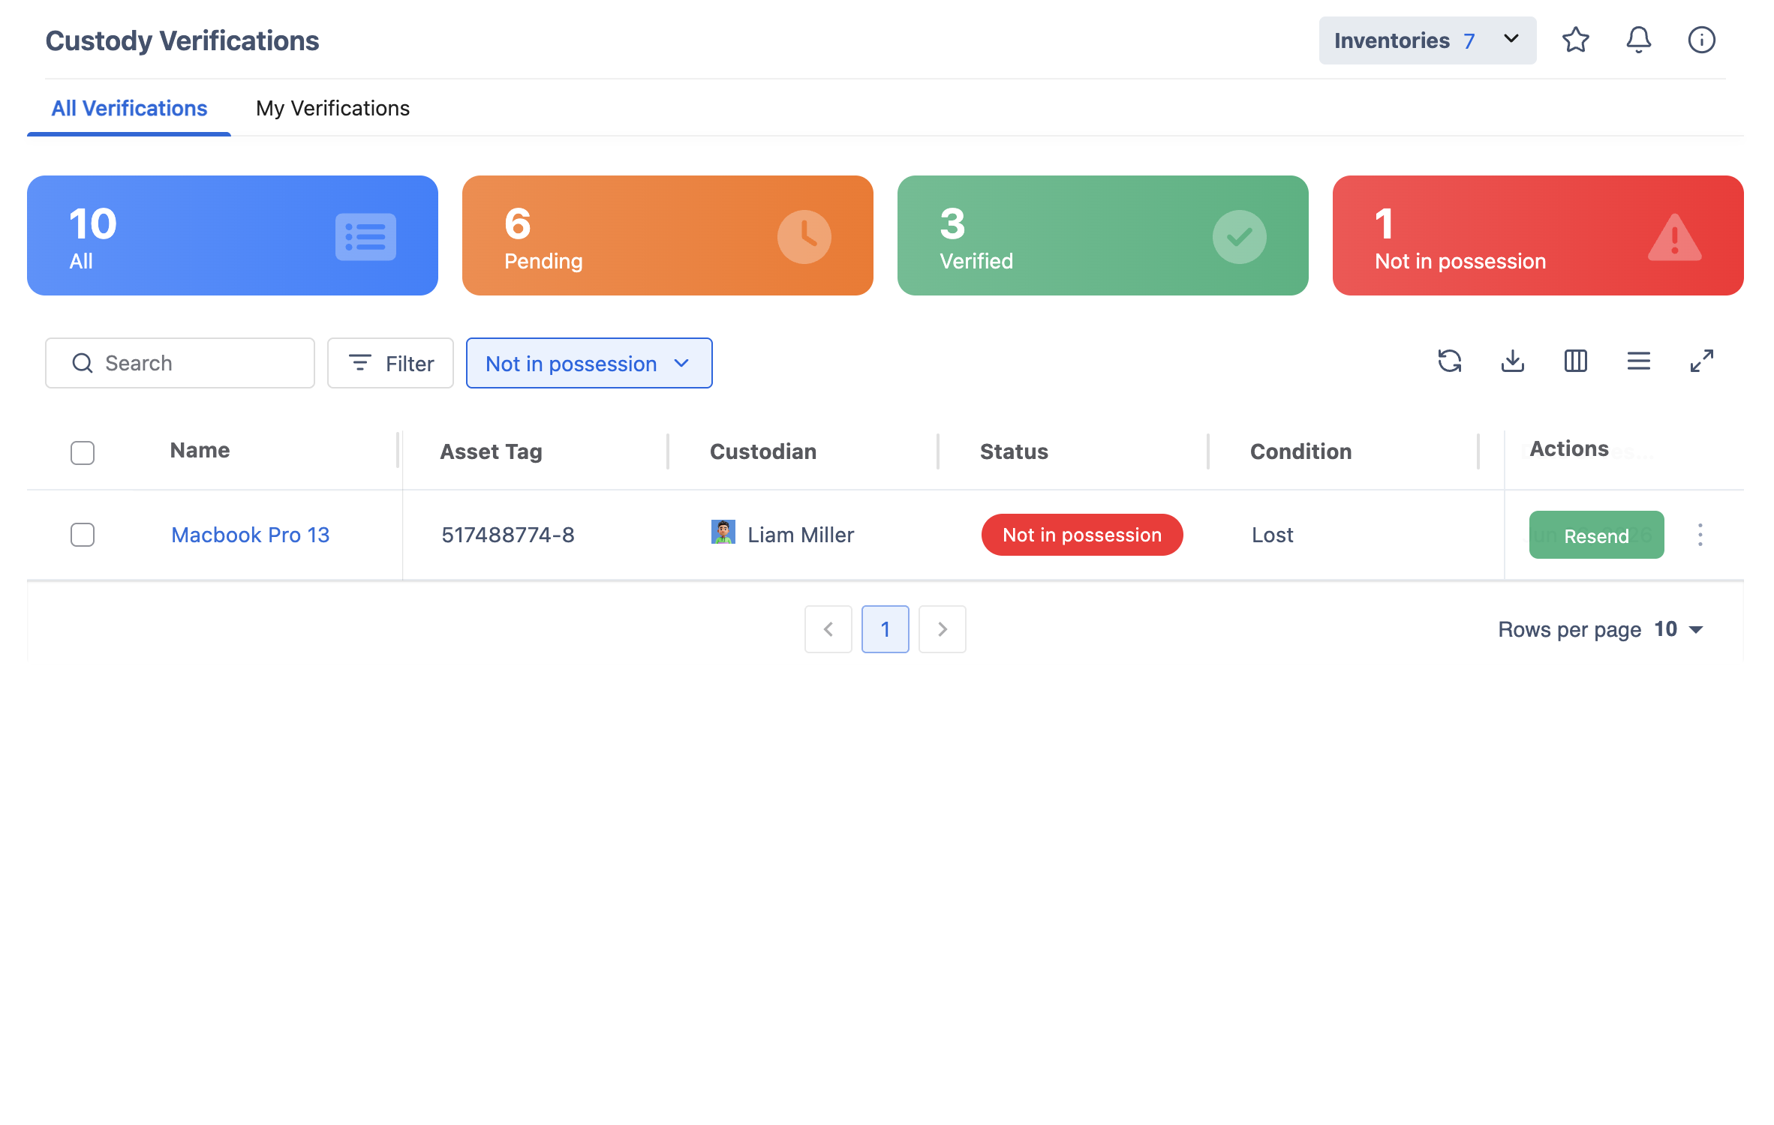The image size is (1774, 1125).
Task: Open three-dot menu for Macbook Pro 13
Action: pyautogui.click(x=1700, y=535)
